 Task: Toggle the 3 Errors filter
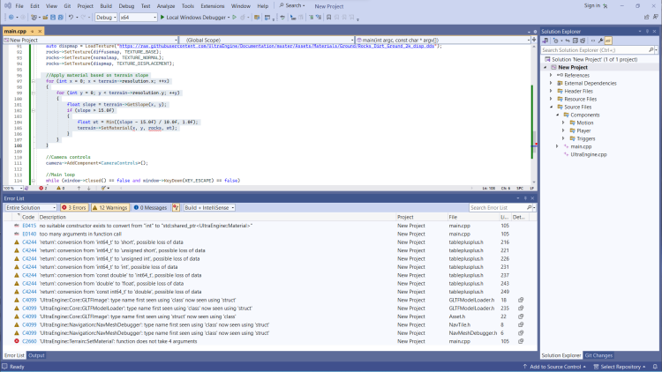click(x=74, y=207)
